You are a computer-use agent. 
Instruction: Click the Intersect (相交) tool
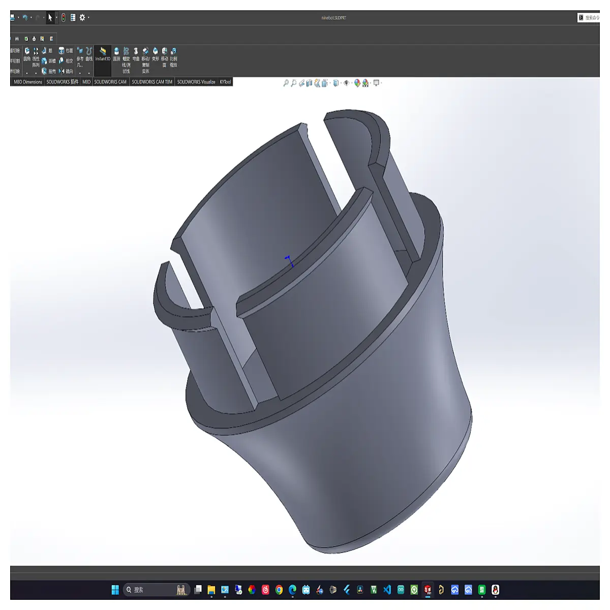tap(66, 61)
